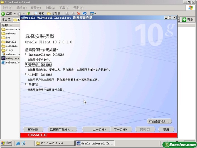Select the accessbridge folder icon

click(3, 29)
